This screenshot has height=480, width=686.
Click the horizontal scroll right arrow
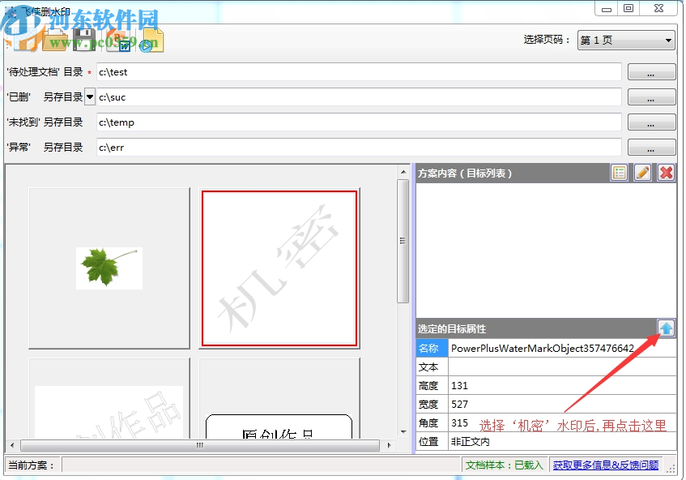click(x=389, y=445)
